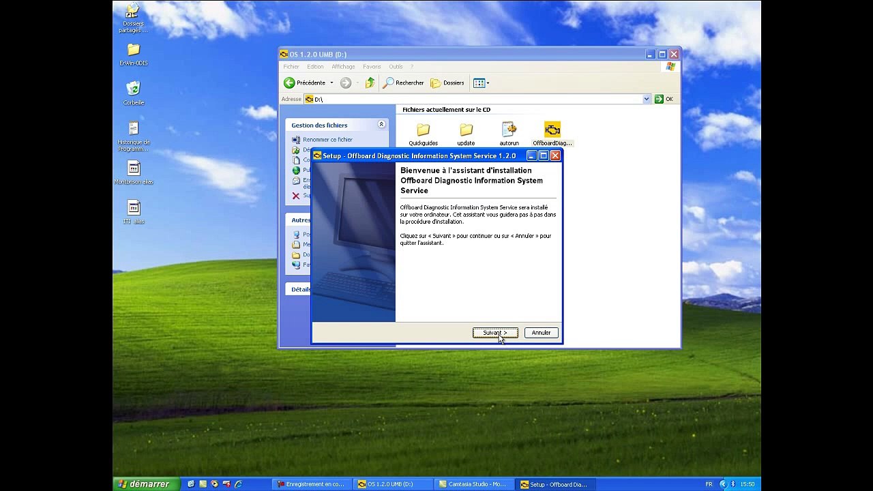Switch to Enregistrement en co... taskbar button
Viewport: 873px width, 491px height.
312,484
